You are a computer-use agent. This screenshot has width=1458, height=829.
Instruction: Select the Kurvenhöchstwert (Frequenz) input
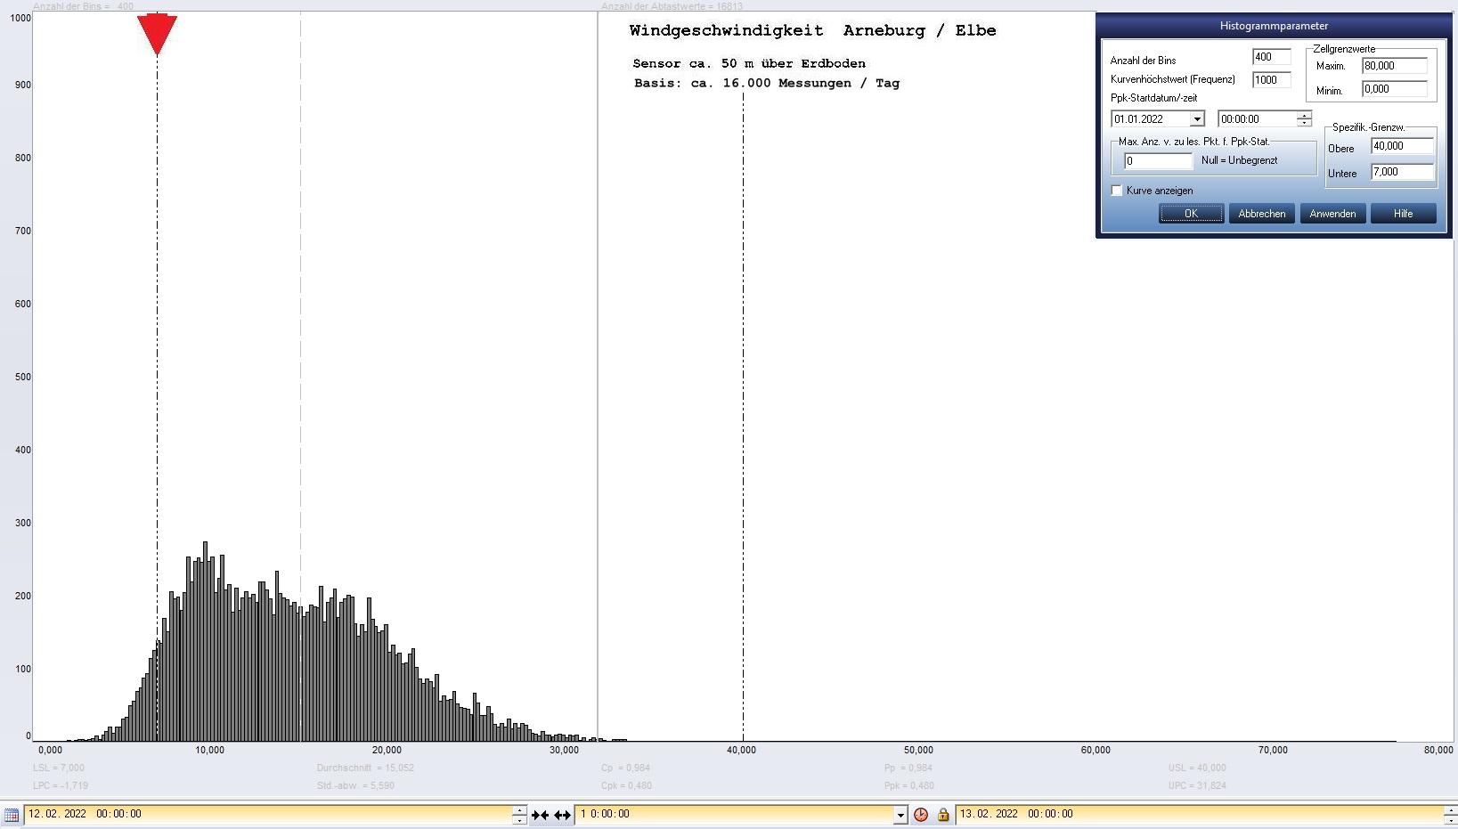1270,80
